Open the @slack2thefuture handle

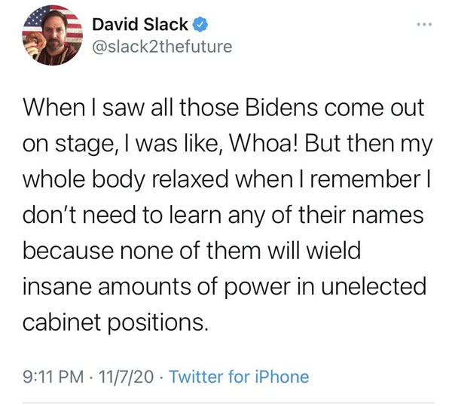(x=161, y=47)
